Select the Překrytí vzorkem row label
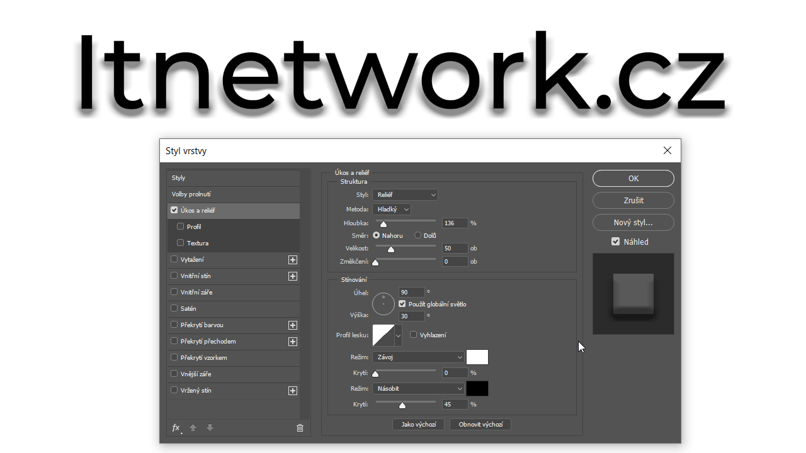Viewport: 806px width, 453px height. (204, 358)
